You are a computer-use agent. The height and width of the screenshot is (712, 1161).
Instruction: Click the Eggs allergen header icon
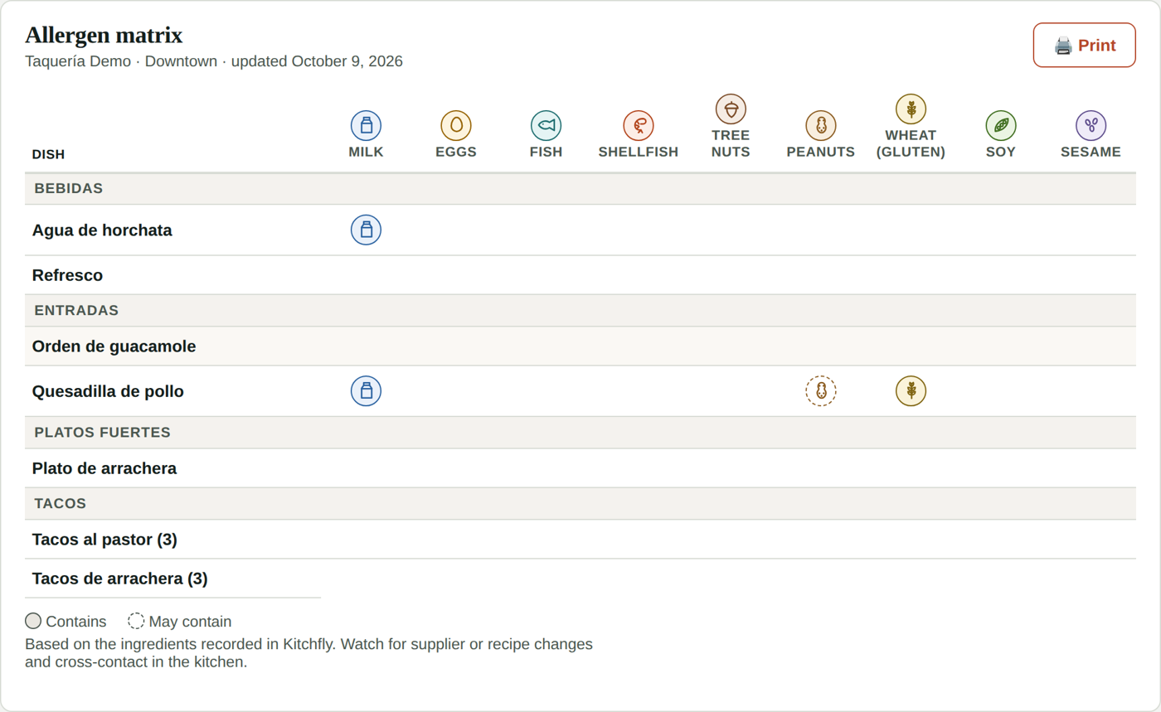coord(456,126)
